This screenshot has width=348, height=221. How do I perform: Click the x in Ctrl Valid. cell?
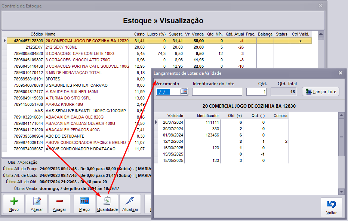pyautogui.click(x=301, y=41)
